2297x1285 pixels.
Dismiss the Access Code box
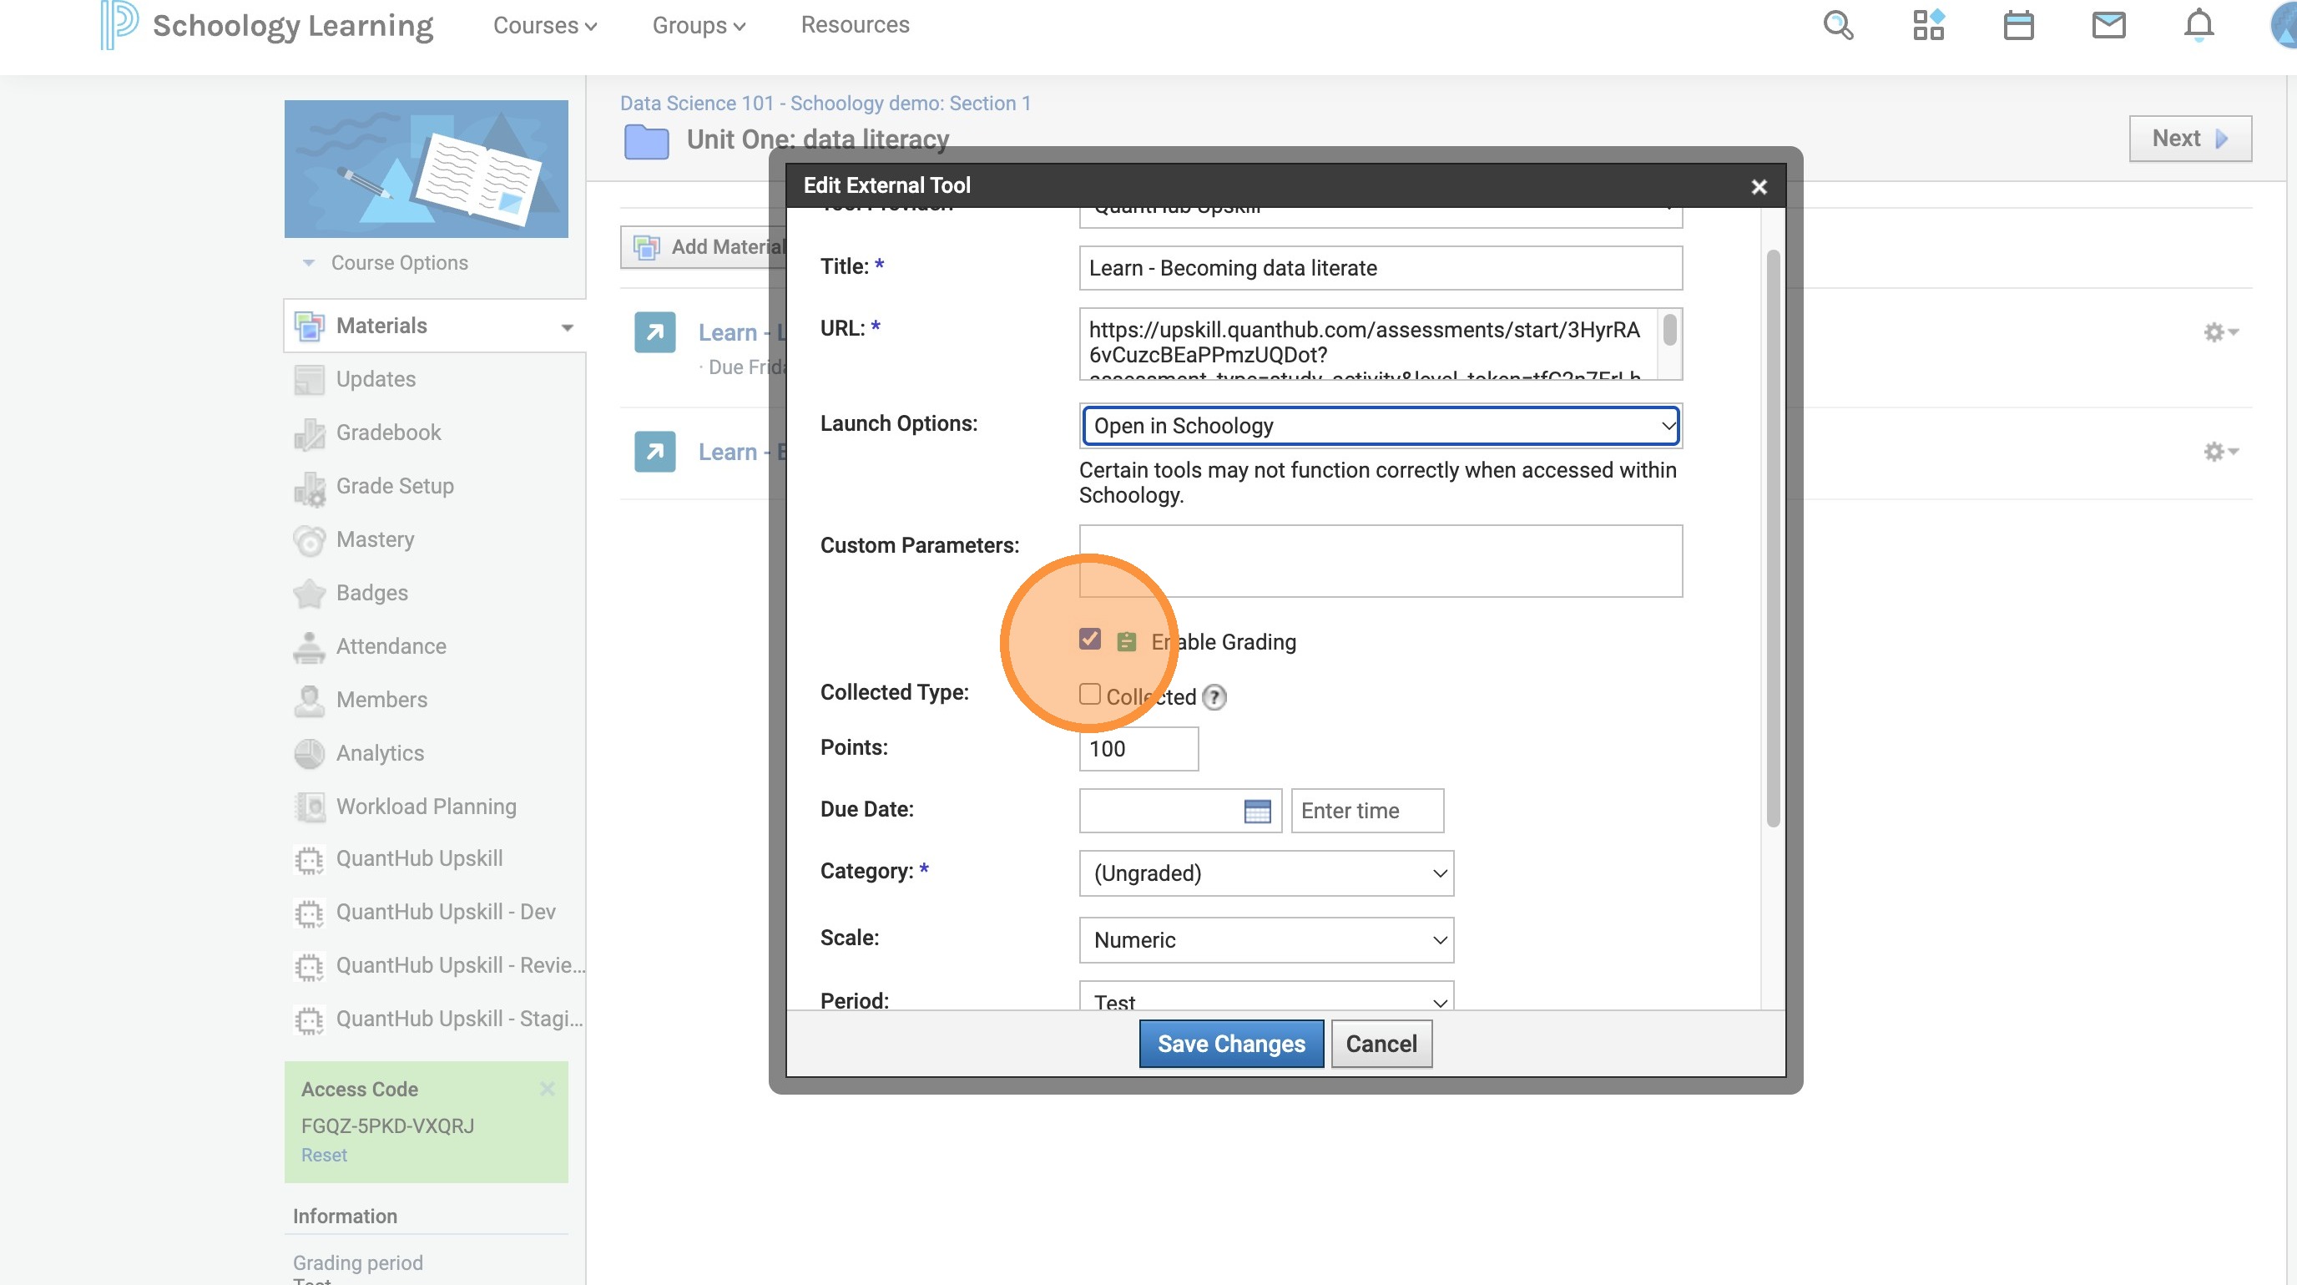[547, 1089]
